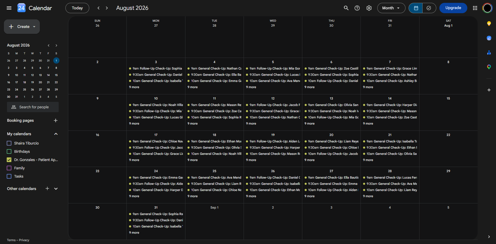The width and height of the screenshot is (496, 244).
Task: Mini calendar next month arrow
Action: (56, 45)
